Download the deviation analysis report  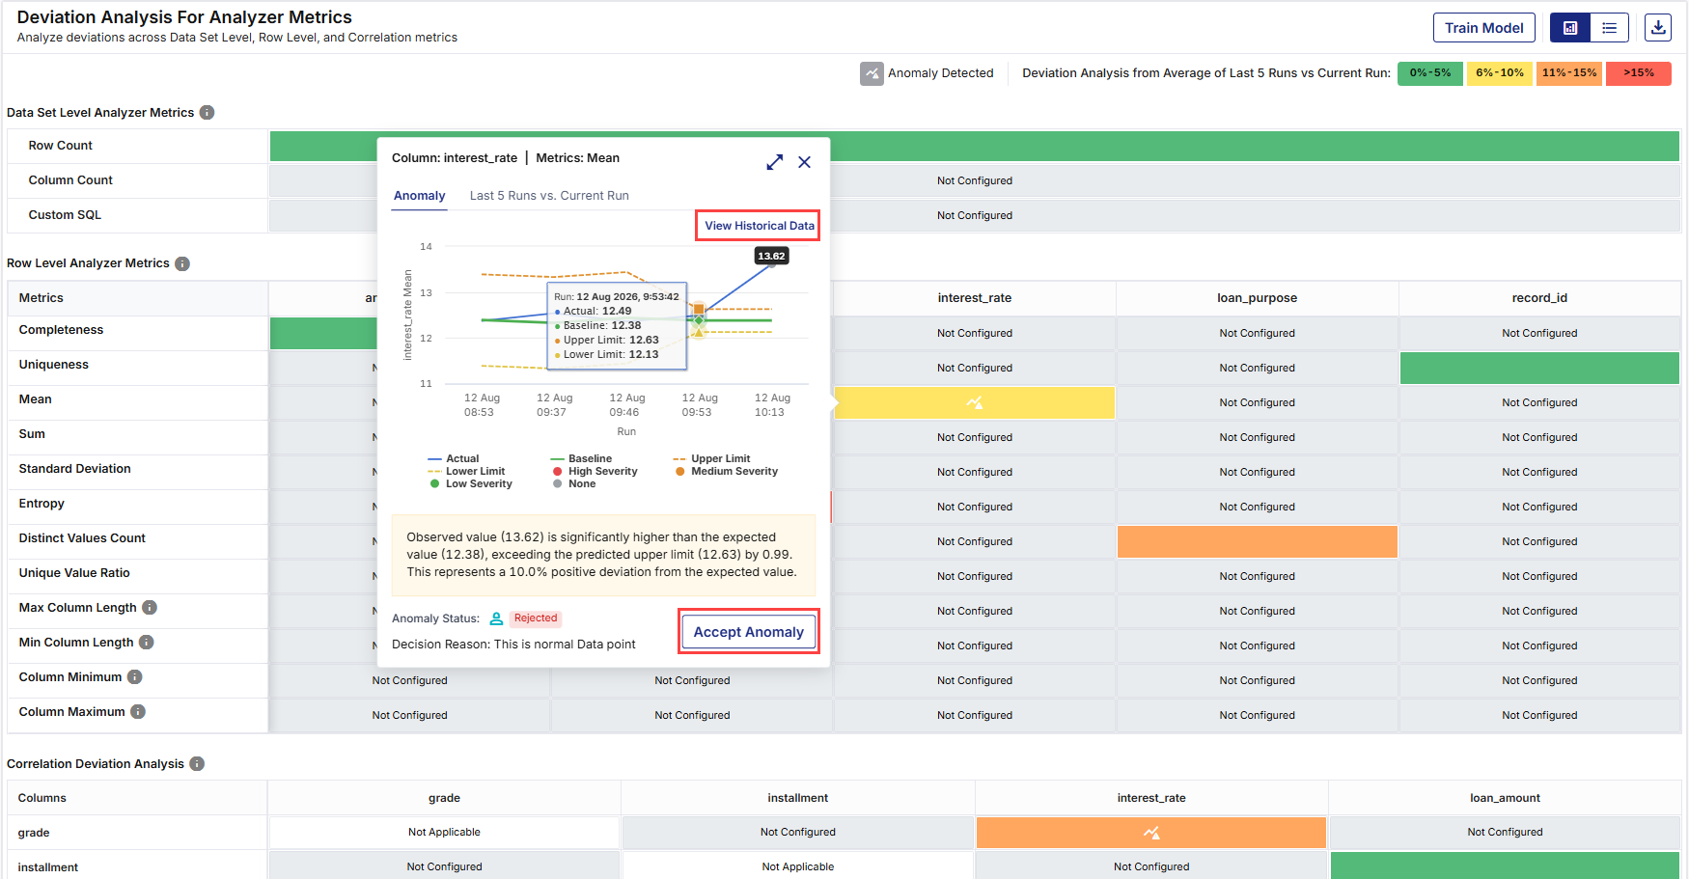tap(1658, 28)
